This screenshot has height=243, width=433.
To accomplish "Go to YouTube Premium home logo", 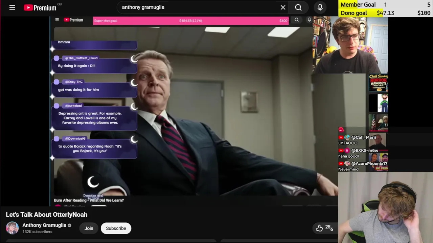I will 40,7.
